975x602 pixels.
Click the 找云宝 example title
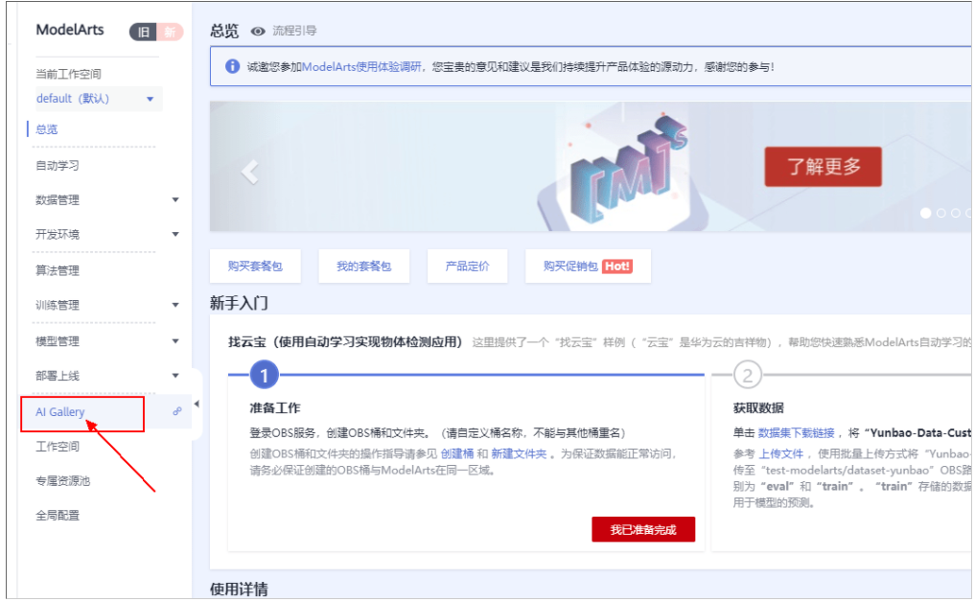[344, 342]
